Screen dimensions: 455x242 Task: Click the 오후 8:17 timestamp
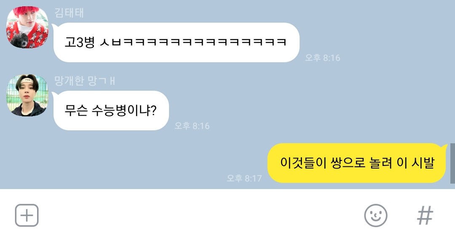click(x=244, y=178)
